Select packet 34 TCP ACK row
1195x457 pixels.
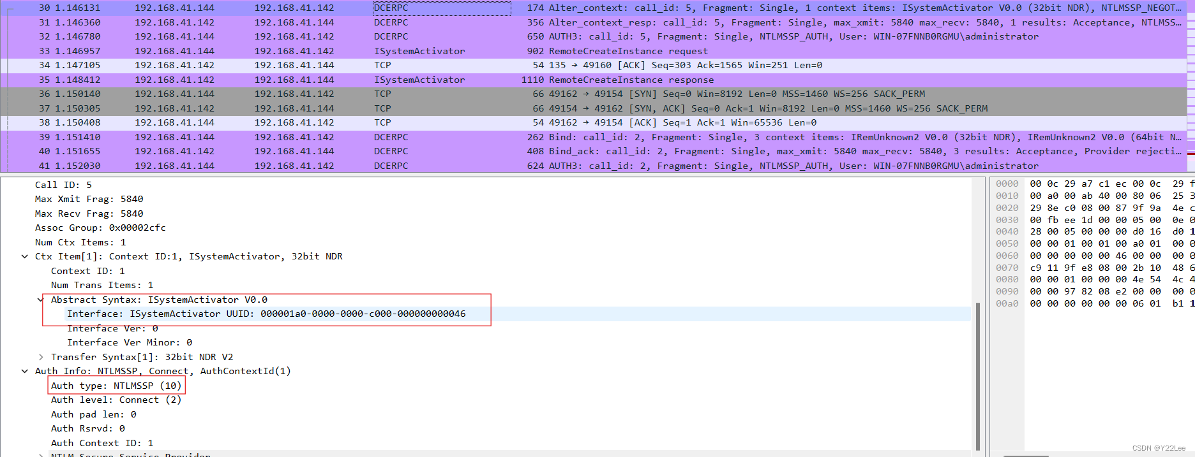[x=594, y=65]
